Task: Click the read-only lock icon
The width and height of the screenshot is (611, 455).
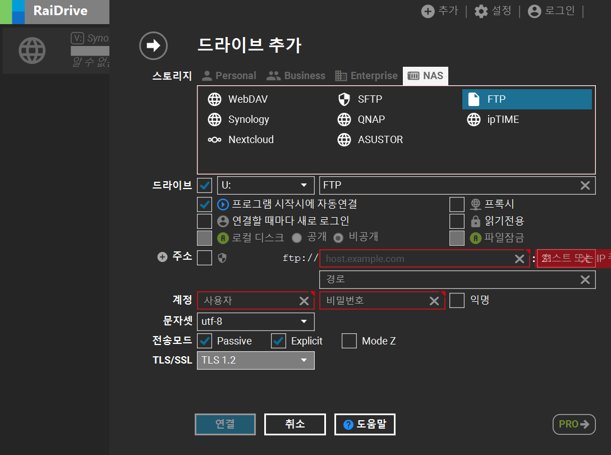Action: pos(475,221)
